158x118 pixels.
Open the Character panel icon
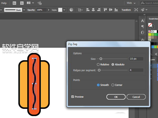142,21
